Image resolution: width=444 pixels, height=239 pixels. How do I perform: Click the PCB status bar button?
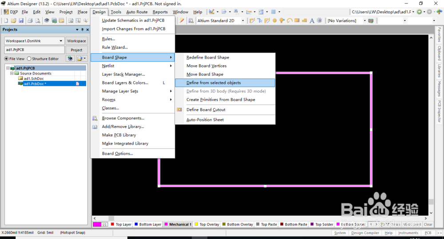point(428,233)
